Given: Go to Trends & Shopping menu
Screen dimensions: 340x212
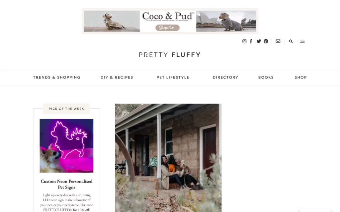Looking at the screenshot, I should [x=56, y=78].
